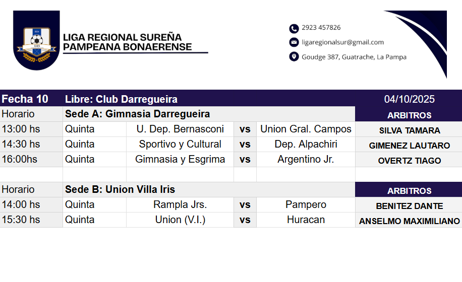Click the Rampla Jrs. team cell
This screenshot has height=282, width=462.
(180, 205)
